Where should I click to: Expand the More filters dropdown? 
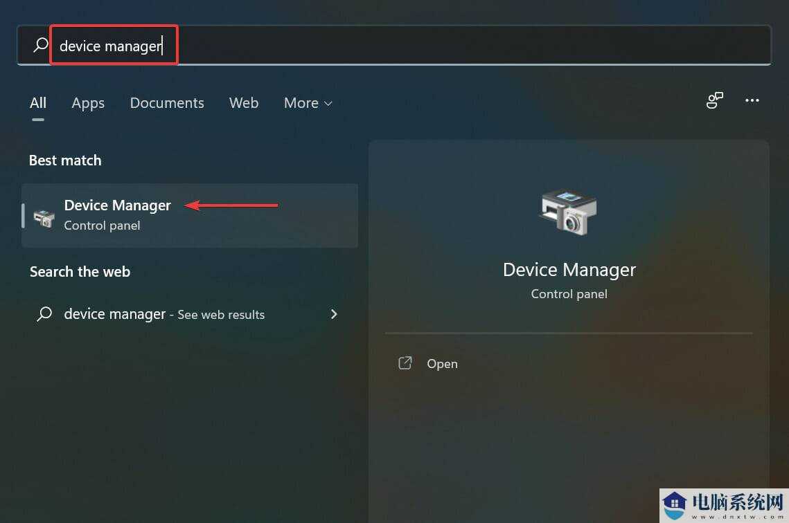308,103
